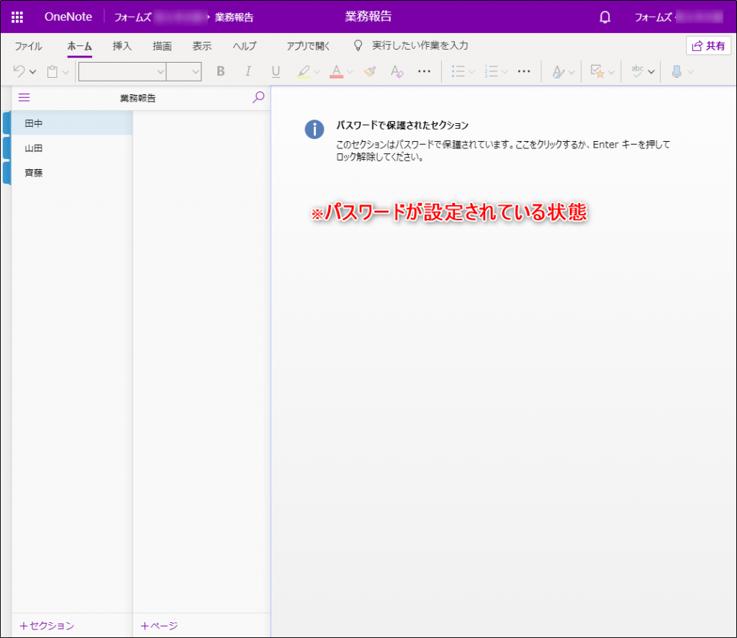
Task: Click the bulleted list icon
Action: tap(458, 71)
